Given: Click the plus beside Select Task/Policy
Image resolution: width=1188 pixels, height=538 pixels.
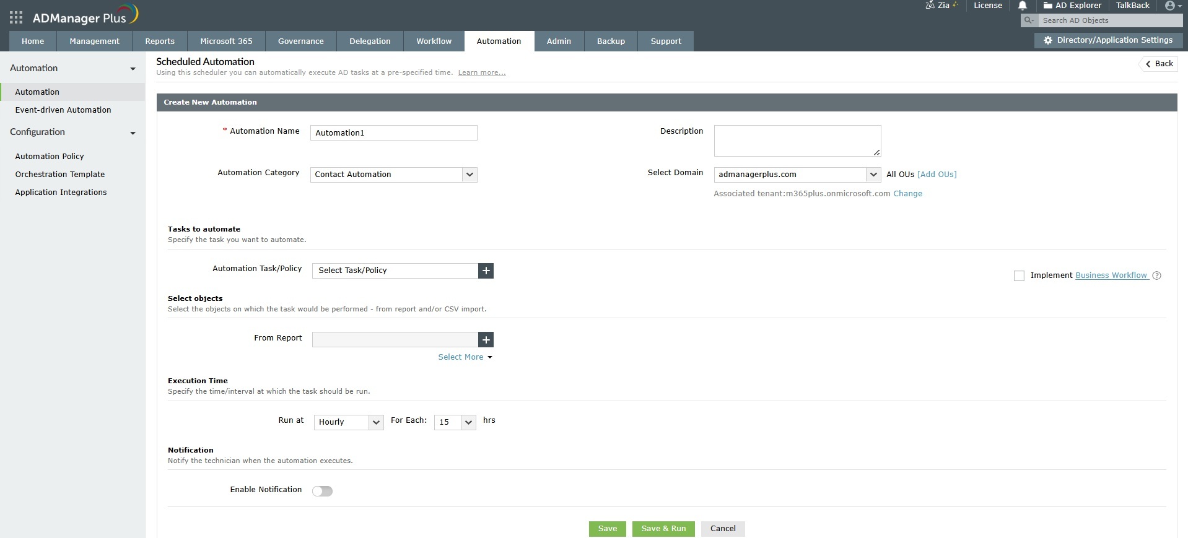Looking at the screenshot, I should pos(486,271).
